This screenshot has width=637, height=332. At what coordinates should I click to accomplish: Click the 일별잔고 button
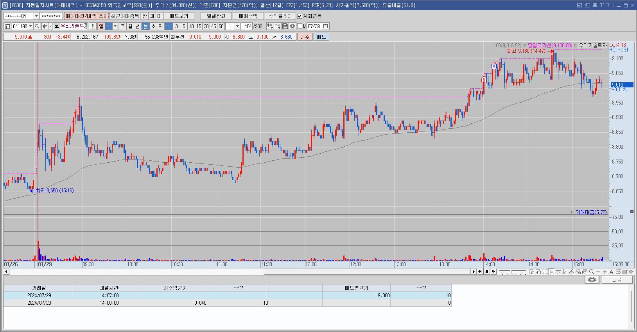tap(216, 16)
